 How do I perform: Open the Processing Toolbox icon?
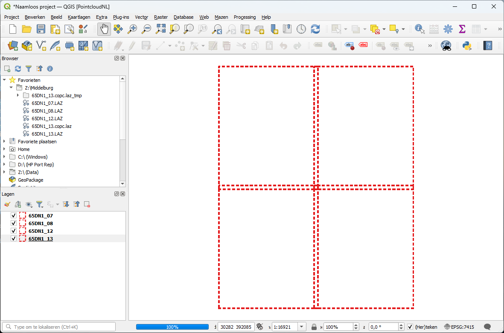click(x=448, y=29)
